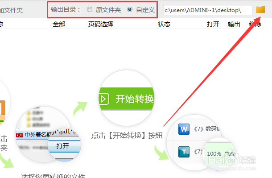Open the browse folder icon
Viewport: 272px width, 178px height.
[260, 9]
